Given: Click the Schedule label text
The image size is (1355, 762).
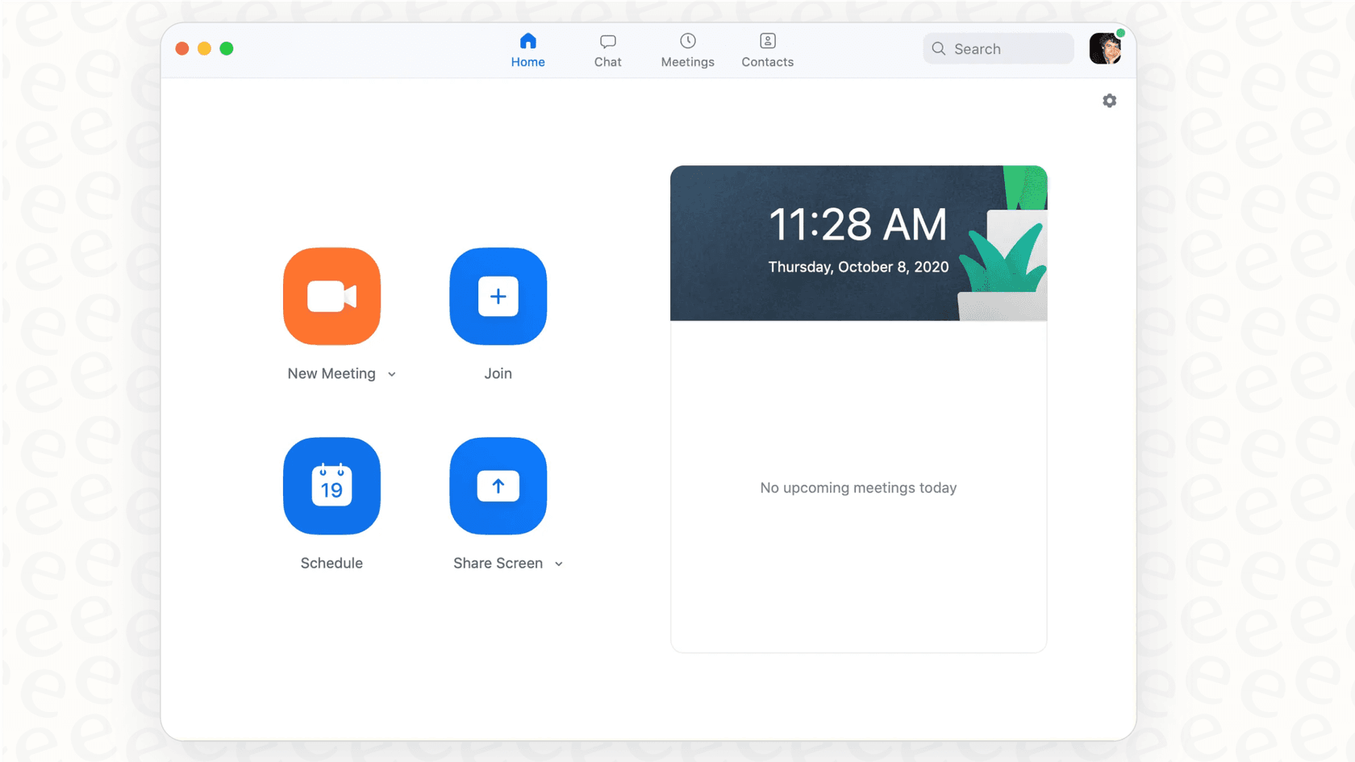Looking at the screenshot, I should pos(331,563).
